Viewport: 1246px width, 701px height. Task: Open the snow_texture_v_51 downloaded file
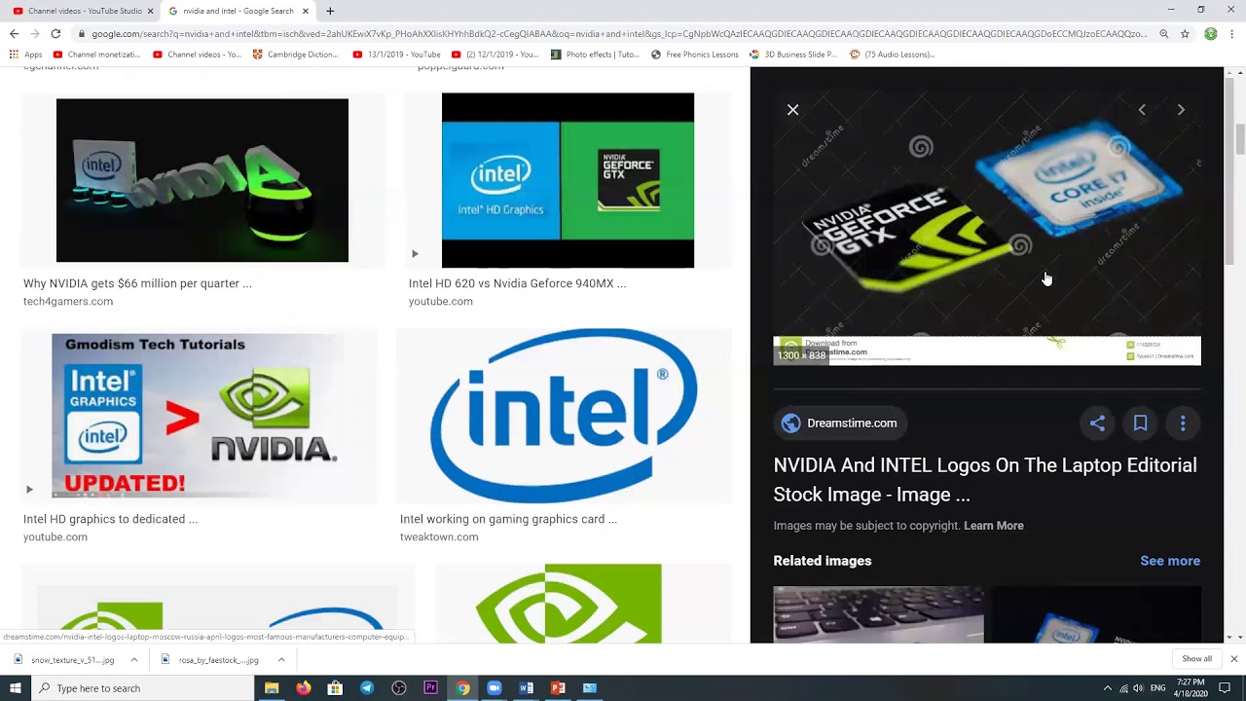pyautogui.click(x=65, y=659)
